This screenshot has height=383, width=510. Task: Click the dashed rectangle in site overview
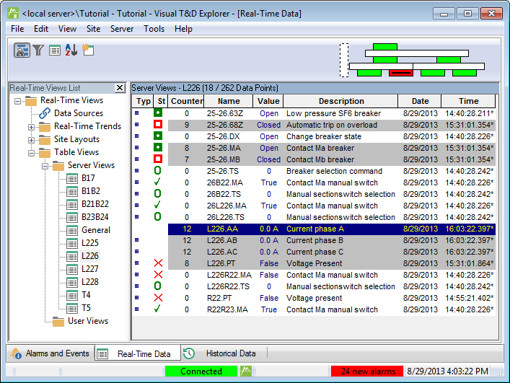coord(344,60)
